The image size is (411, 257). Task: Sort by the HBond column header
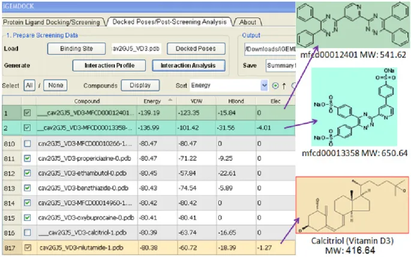(x=236, y=101)
